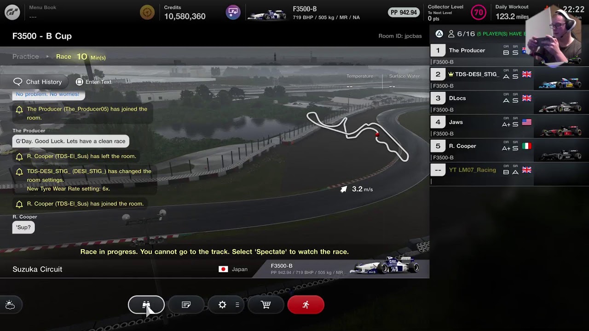Click bell icon beside R. Cooper left message
The height and width of the screenshot is (331, 589).
(19, 157)
